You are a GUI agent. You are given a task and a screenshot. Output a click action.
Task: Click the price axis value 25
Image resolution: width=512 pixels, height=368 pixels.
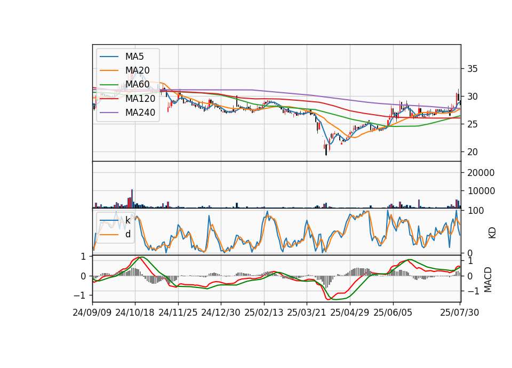(x=473, y=124)
